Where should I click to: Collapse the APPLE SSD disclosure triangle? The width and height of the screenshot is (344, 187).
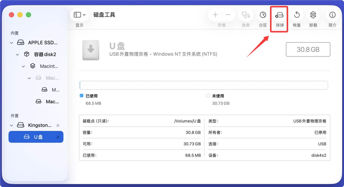point(11,43)
